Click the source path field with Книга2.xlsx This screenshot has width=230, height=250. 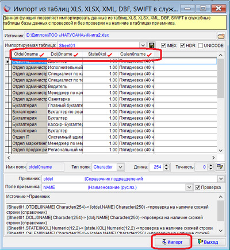[120, 36]
